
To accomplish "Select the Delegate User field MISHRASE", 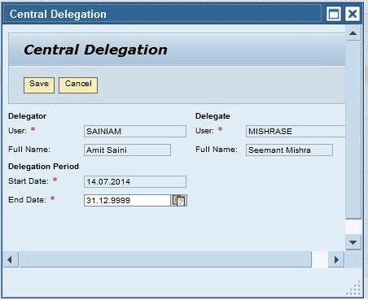I will tap(296, 132).
